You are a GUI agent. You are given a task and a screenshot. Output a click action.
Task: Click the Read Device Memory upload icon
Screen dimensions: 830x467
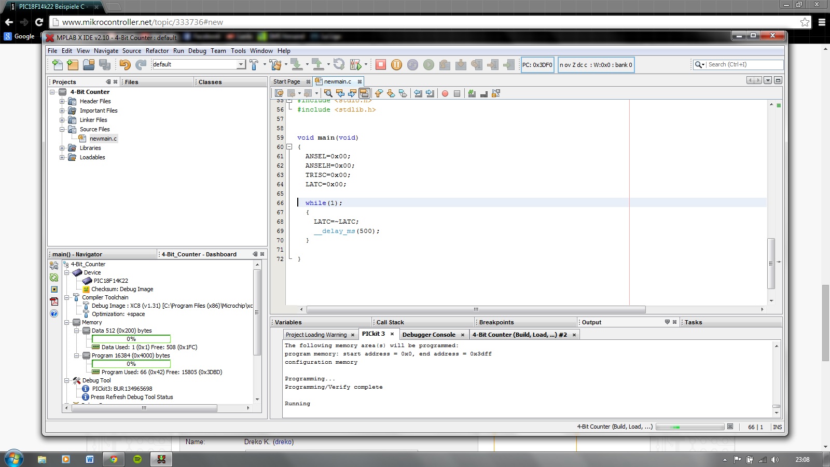317,64
